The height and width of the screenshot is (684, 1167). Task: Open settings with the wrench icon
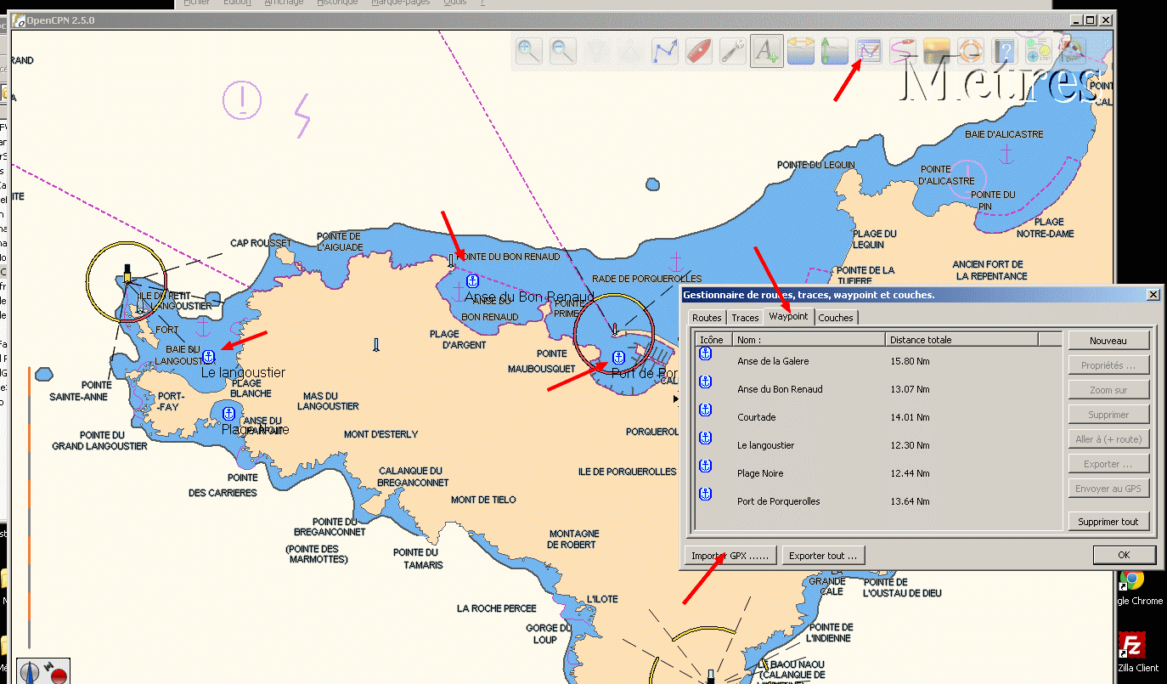coord(733,51)
